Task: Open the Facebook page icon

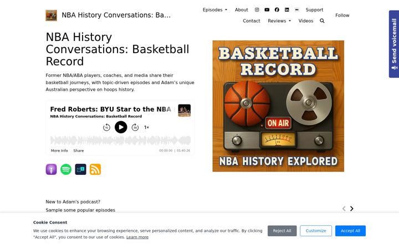Action: 277,9
